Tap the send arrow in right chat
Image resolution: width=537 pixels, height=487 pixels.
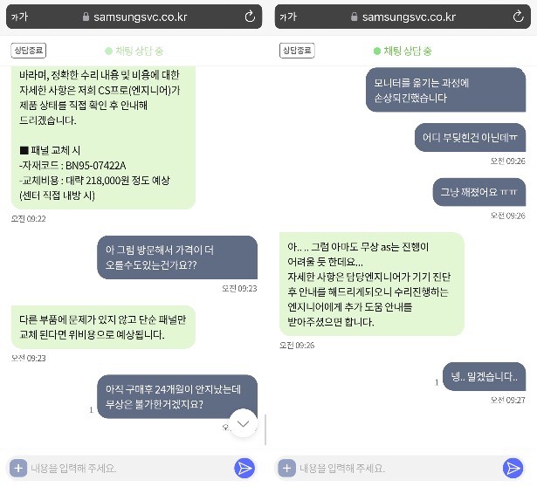[x=513, y=468]
